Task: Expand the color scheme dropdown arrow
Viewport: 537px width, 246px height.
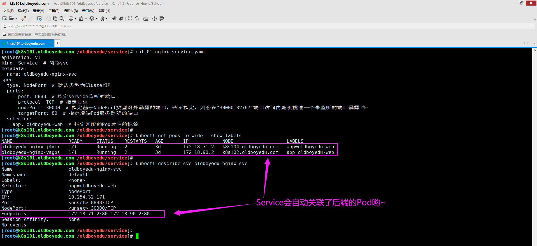Action: [x=86, y=19]
